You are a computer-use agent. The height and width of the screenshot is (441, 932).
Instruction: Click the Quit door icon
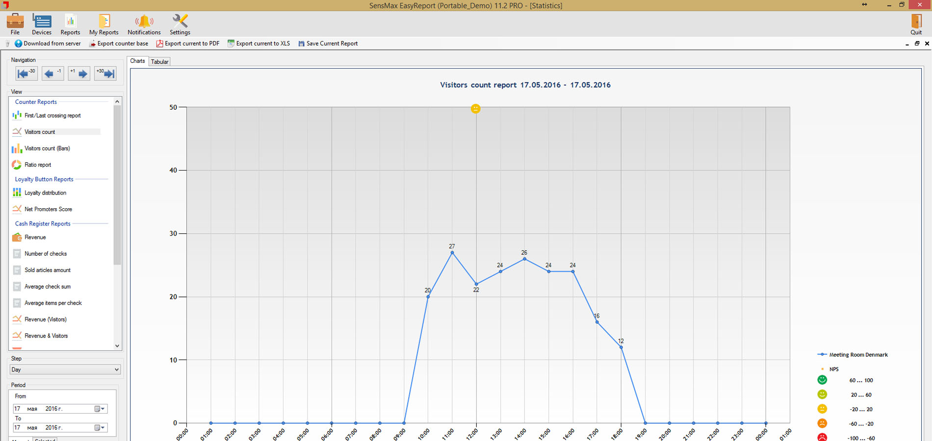(916, 22)
